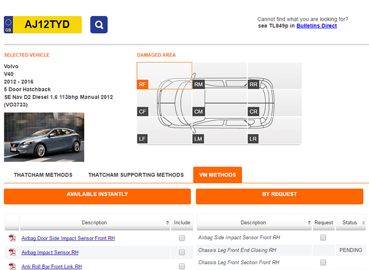Click the AJ12TYD registration plate field
The width and height of the screenshot is (369, 270).
(47, 25)
